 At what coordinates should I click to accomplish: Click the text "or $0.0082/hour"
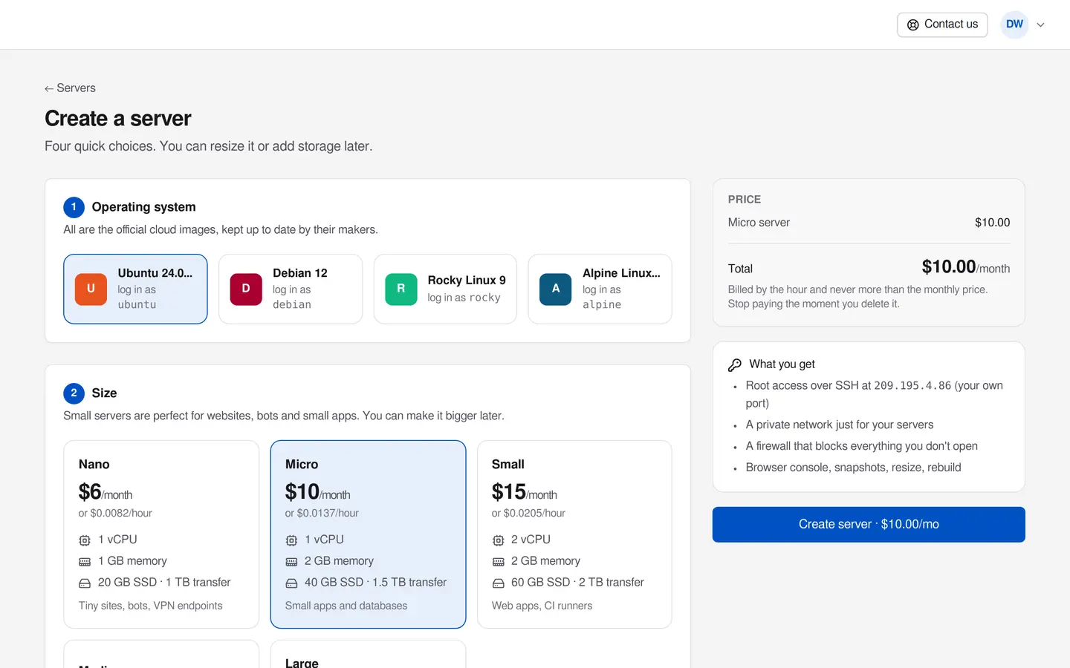point(115,514)
